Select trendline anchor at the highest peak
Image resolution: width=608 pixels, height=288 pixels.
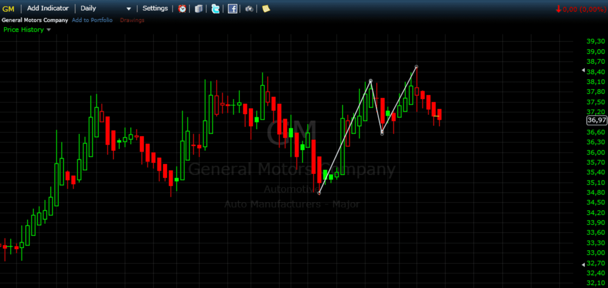point(416,67)
